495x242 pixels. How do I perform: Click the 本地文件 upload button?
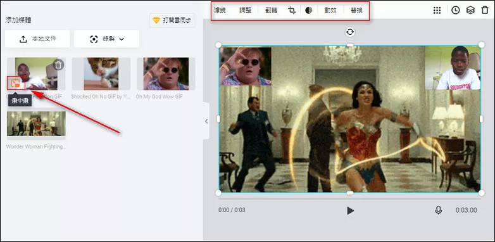pos(37,39)
